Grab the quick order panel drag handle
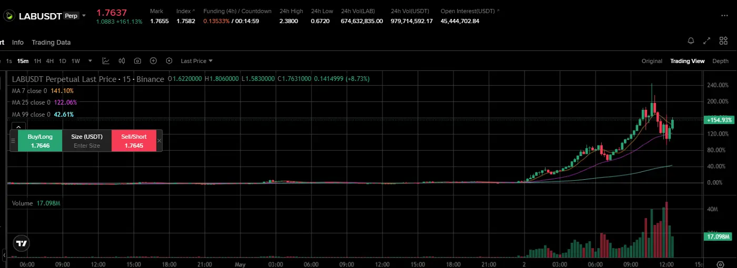 pyautogui.click(x=14, y=141)
